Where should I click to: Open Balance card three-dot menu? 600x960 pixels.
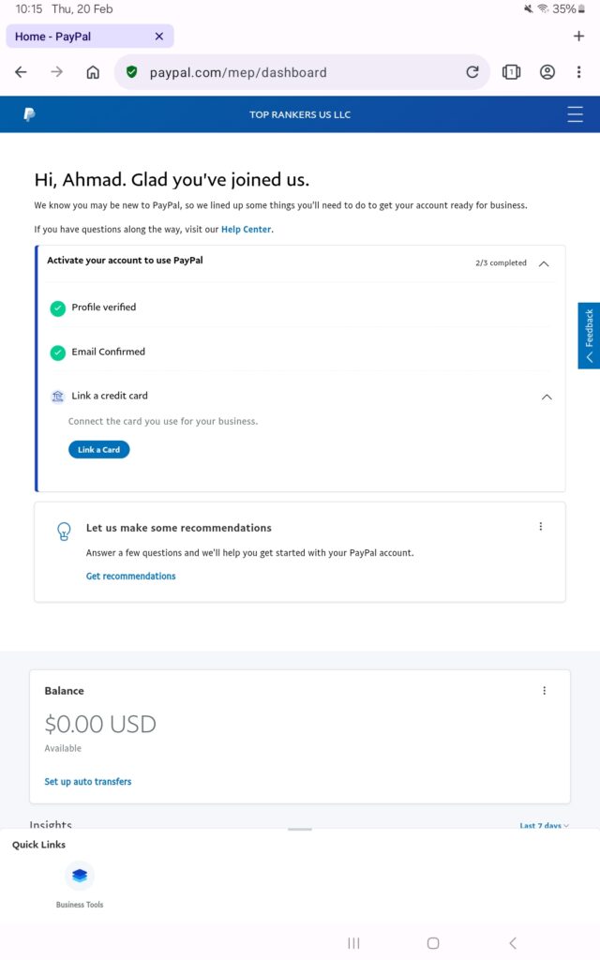coord(544,691)
